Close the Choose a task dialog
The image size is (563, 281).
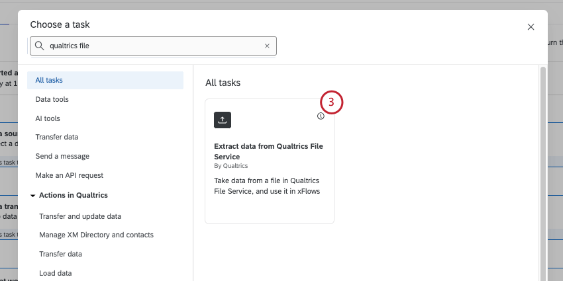click(x=531, y=27)
